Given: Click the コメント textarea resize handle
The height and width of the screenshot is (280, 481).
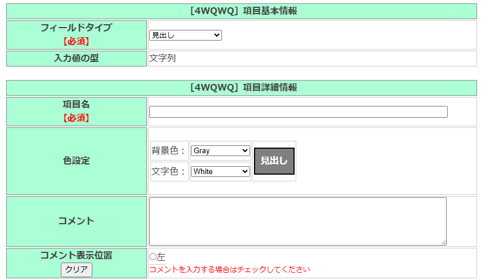Looking at the screenshot, I should 443,242.
